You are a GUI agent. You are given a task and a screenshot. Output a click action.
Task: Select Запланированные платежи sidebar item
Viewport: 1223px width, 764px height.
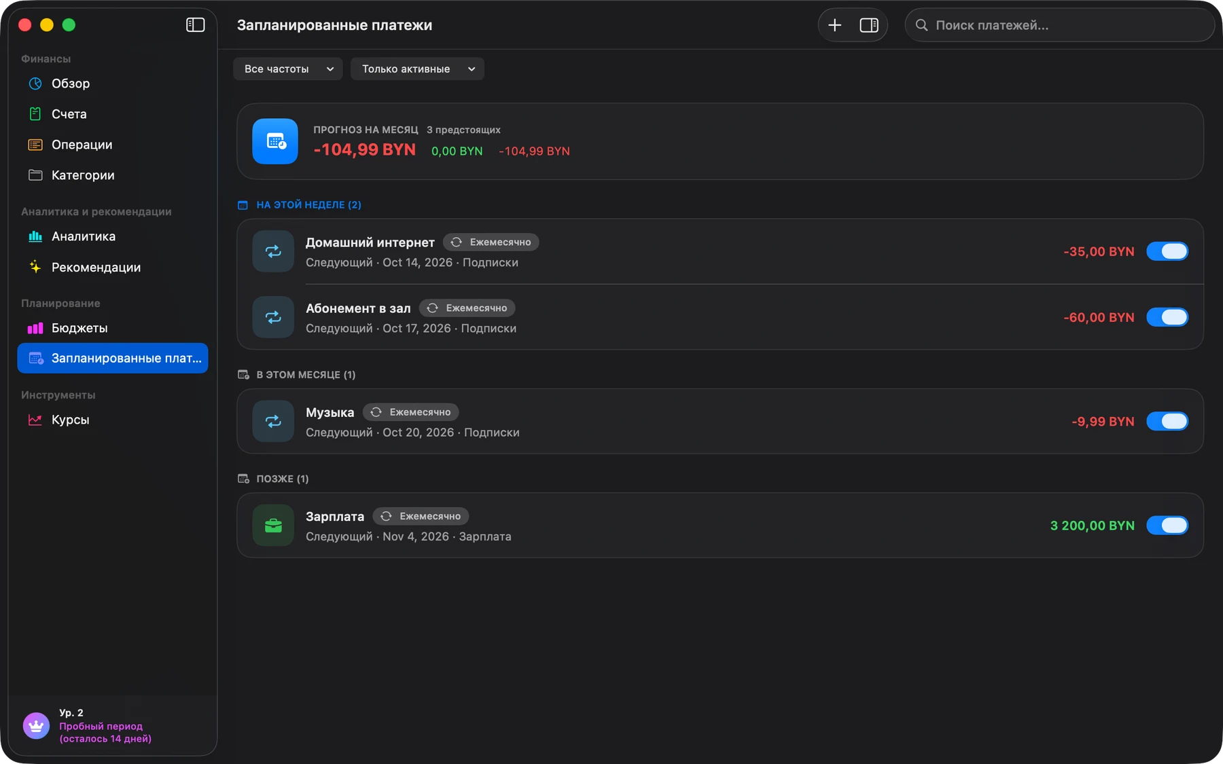click(113, 358)
